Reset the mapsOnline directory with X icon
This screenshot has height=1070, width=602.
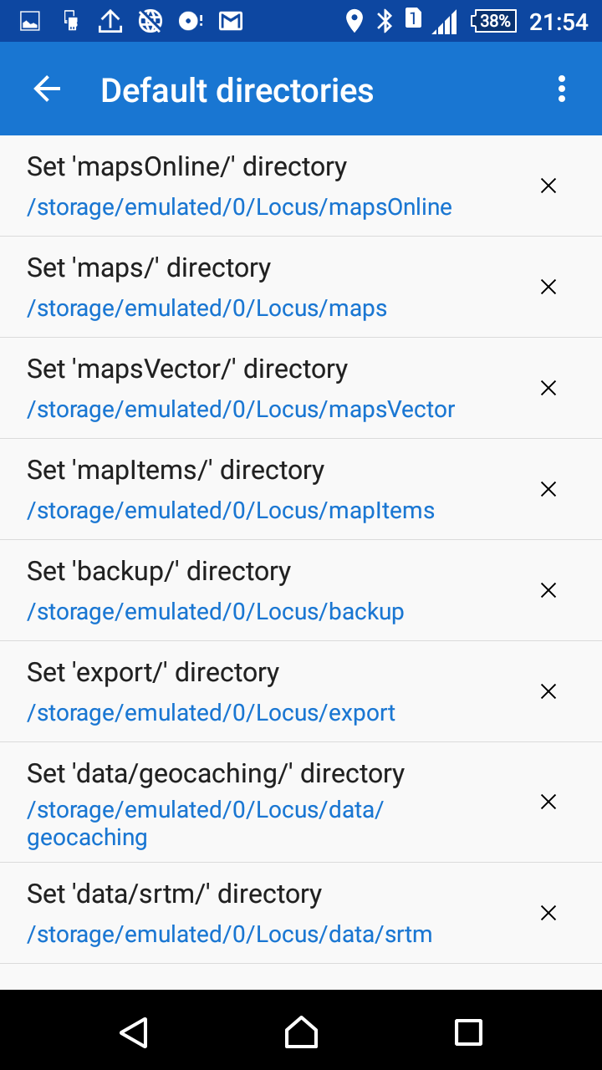[x=548, y=186]
